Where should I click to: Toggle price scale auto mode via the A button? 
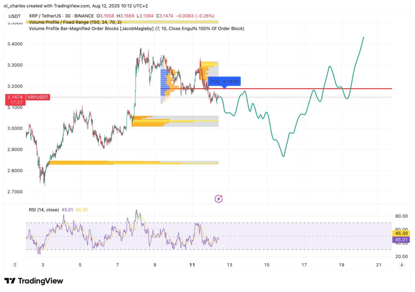(x=402, y=264)
